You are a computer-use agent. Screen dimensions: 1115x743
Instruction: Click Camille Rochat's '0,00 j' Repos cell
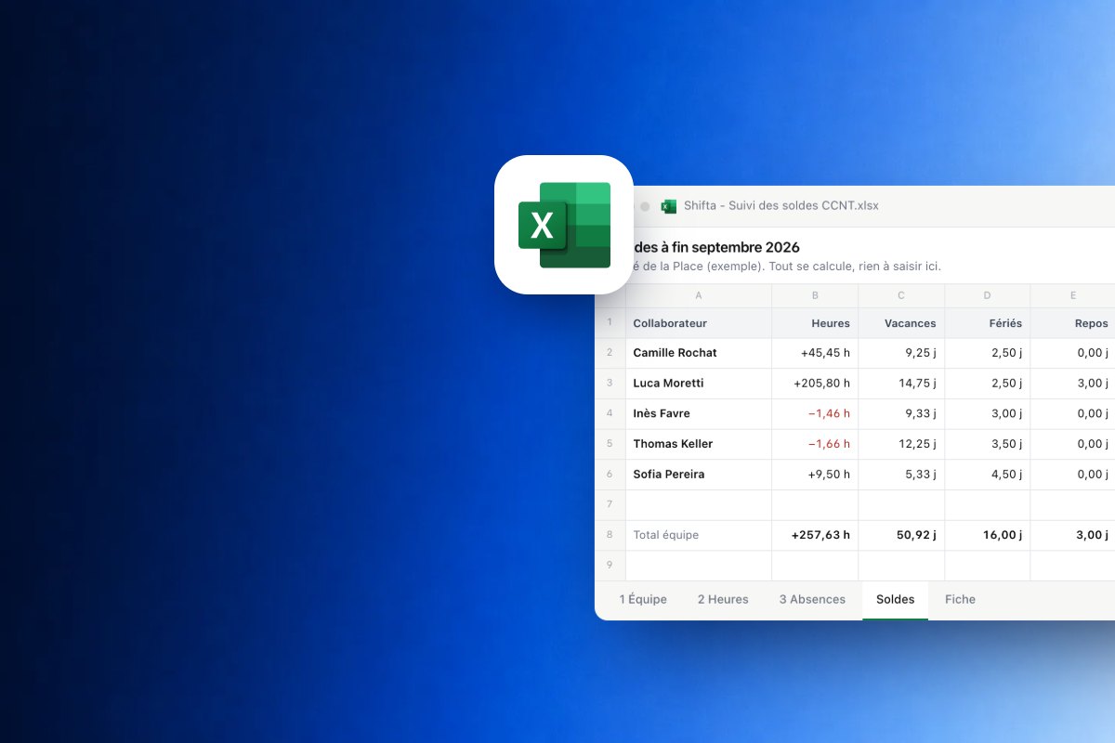point(1072,353)
